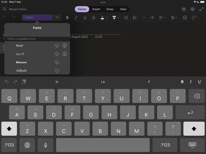206x154 pixels.
Task: Create a bulleted list
Action: click(126, 17)
